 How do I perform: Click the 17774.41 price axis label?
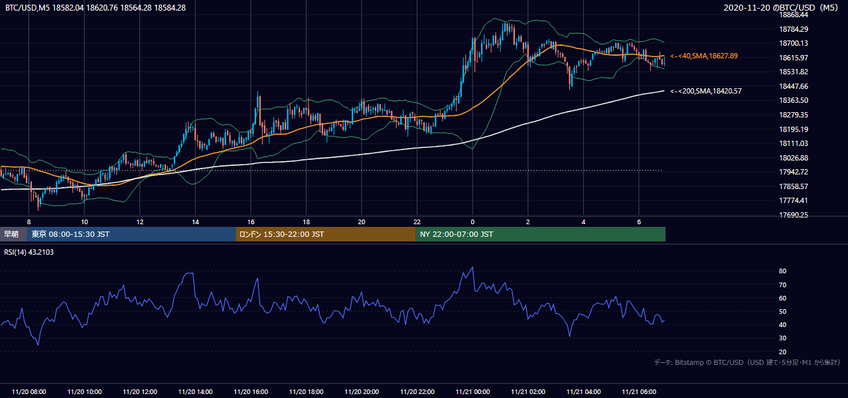[794, 200]
